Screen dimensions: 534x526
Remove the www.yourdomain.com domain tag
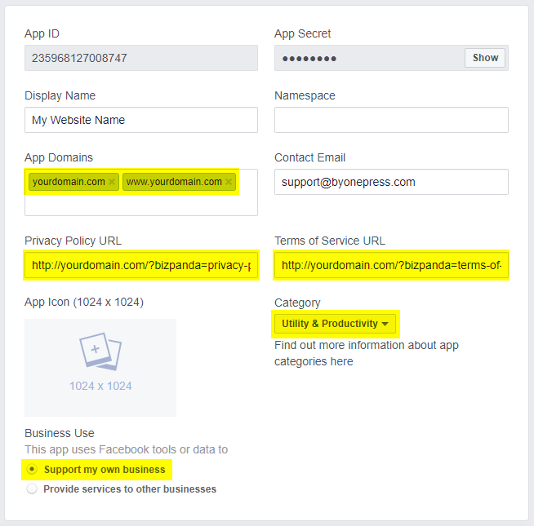229,182
